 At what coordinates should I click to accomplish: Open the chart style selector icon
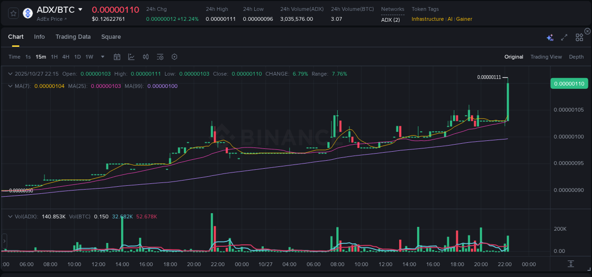click(x=131, y=57)
